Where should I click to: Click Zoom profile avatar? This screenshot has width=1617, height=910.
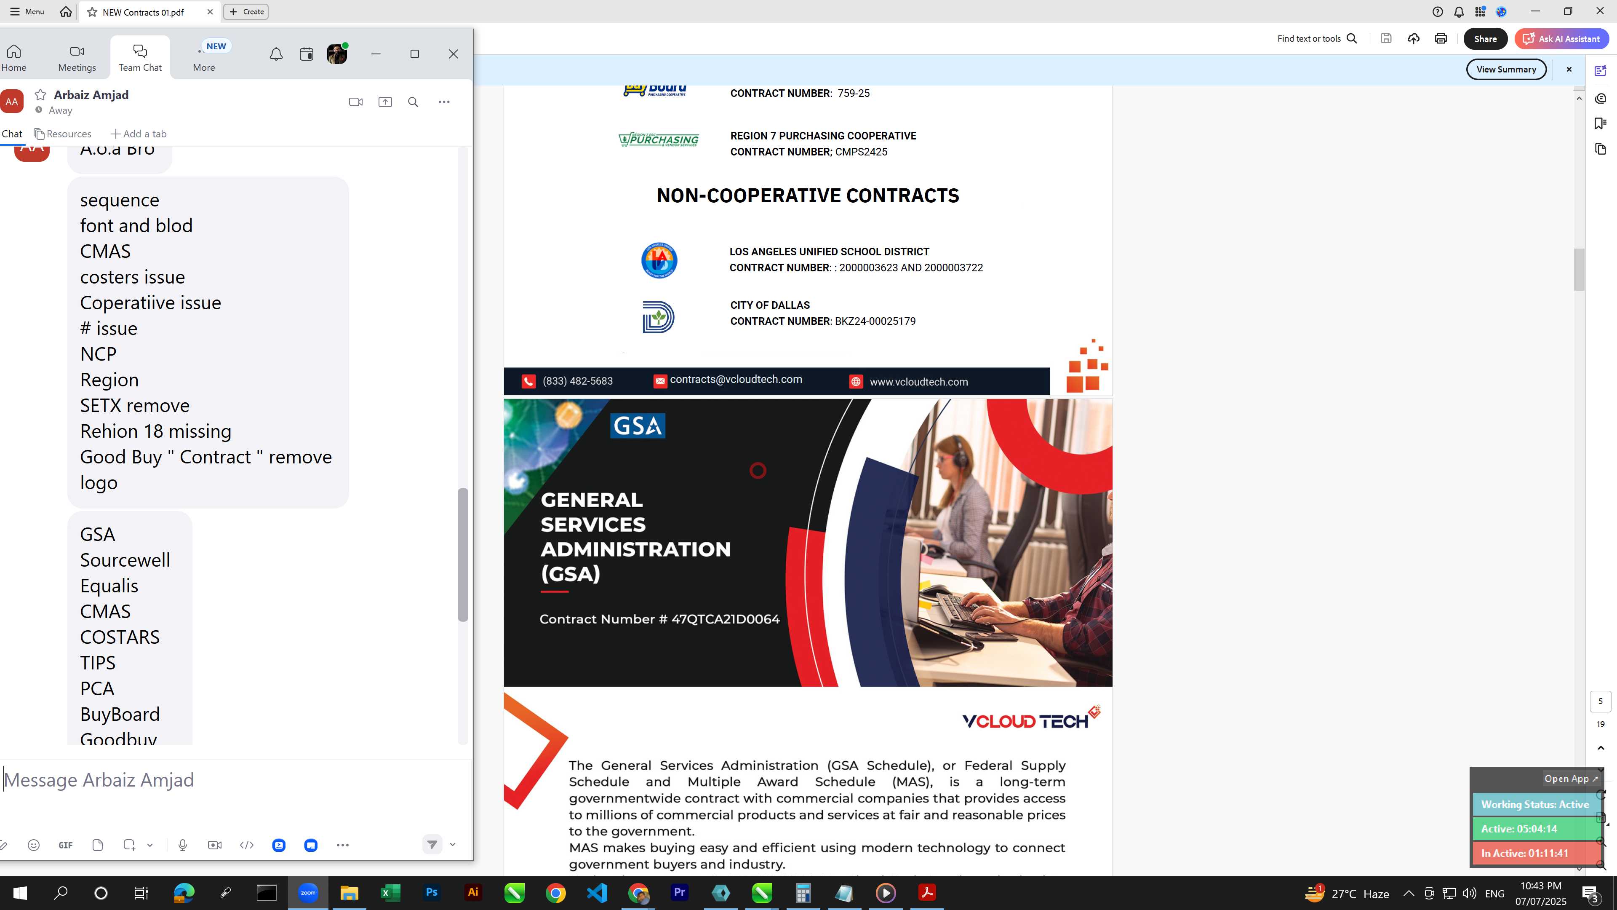click(337, 54)
